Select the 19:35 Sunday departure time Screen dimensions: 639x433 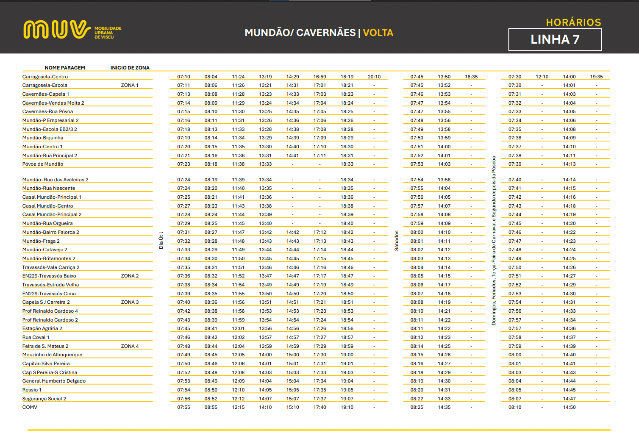pyautogui.click(x=596, y=77)
